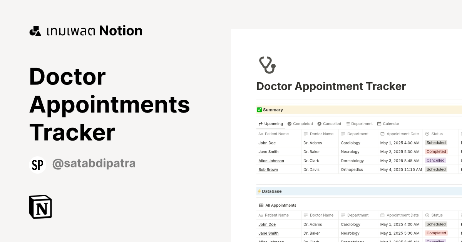This screenshot has height=242, width=462.
Task: Click the Completed red status pill
Action: tap(436, 151)
